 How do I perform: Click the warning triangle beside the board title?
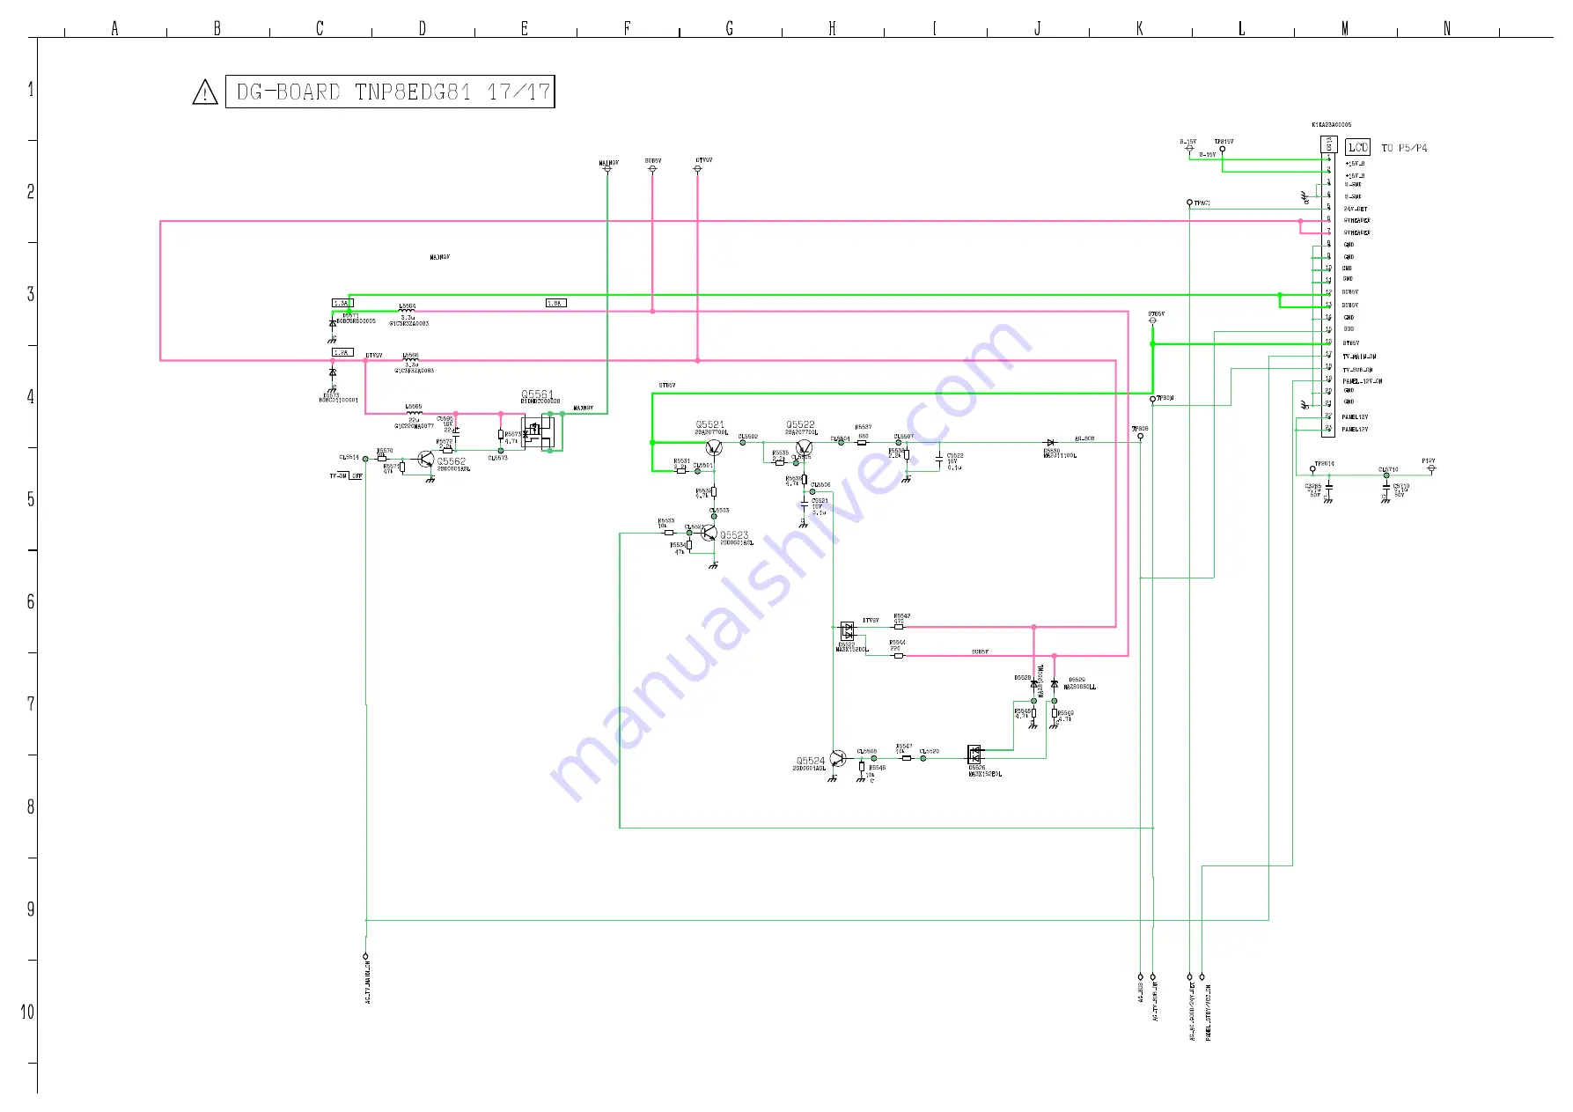click(204, 92)
